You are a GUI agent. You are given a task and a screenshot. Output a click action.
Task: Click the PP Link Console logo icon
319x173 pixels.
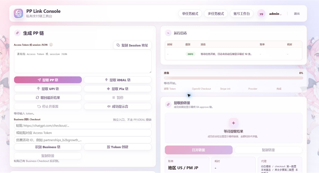pyautogui.click(x=18, y=14)
